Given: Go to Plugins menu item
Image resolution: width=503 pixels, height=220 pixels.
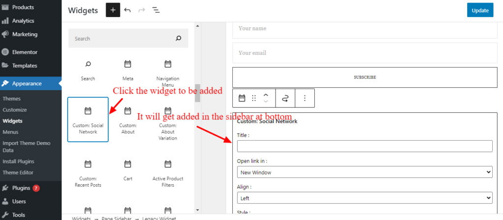Looking at the screenshot, I should point(22,188).
